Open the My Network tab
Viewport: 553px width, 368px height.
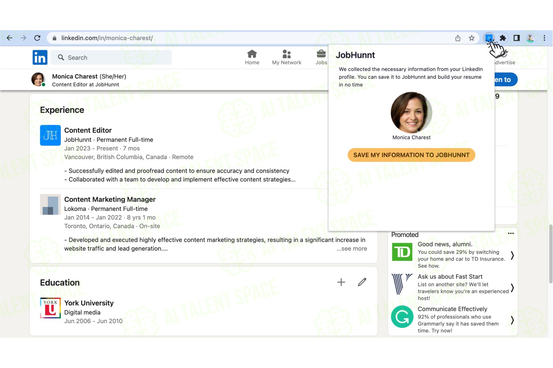click(x=287, y=57)
